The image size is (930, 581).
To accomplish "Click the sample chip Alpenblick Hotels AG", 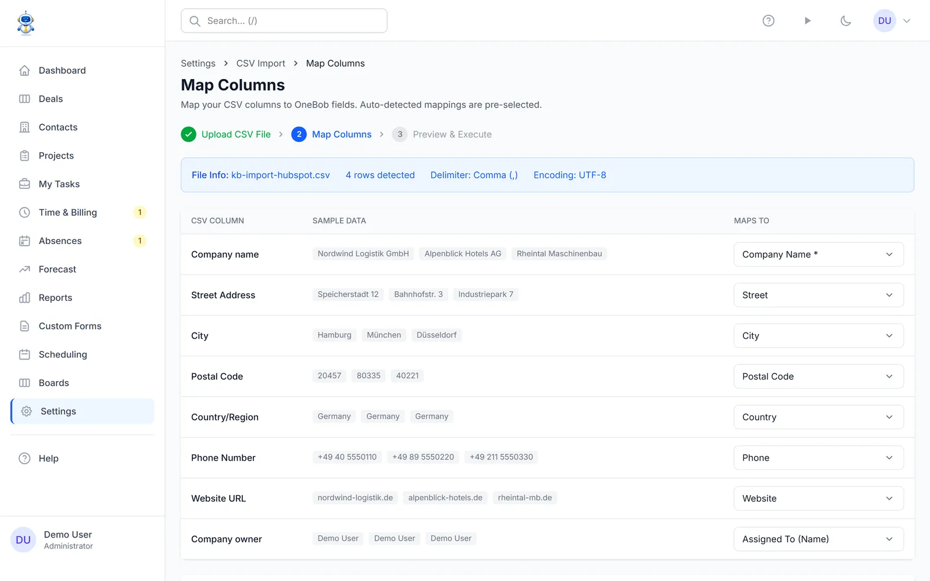I will [x=463, y=254].
